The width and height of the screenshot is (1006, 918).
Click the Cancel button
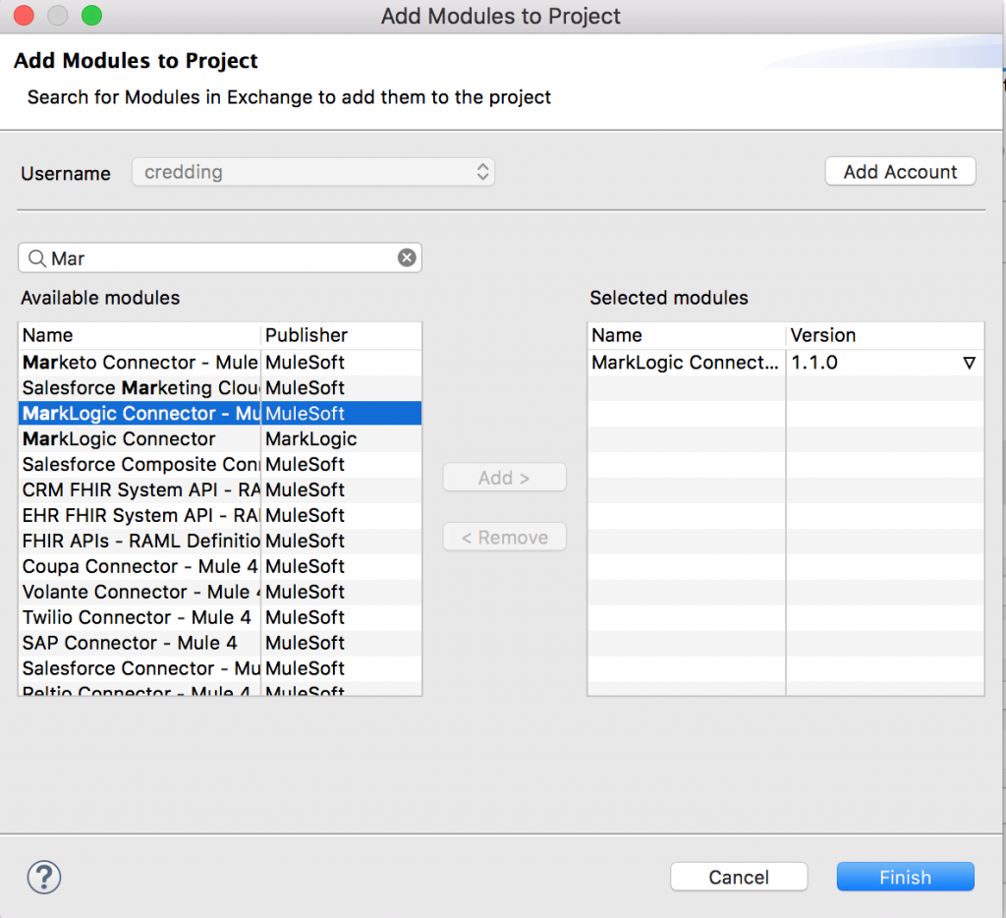(x=739, y=877)
